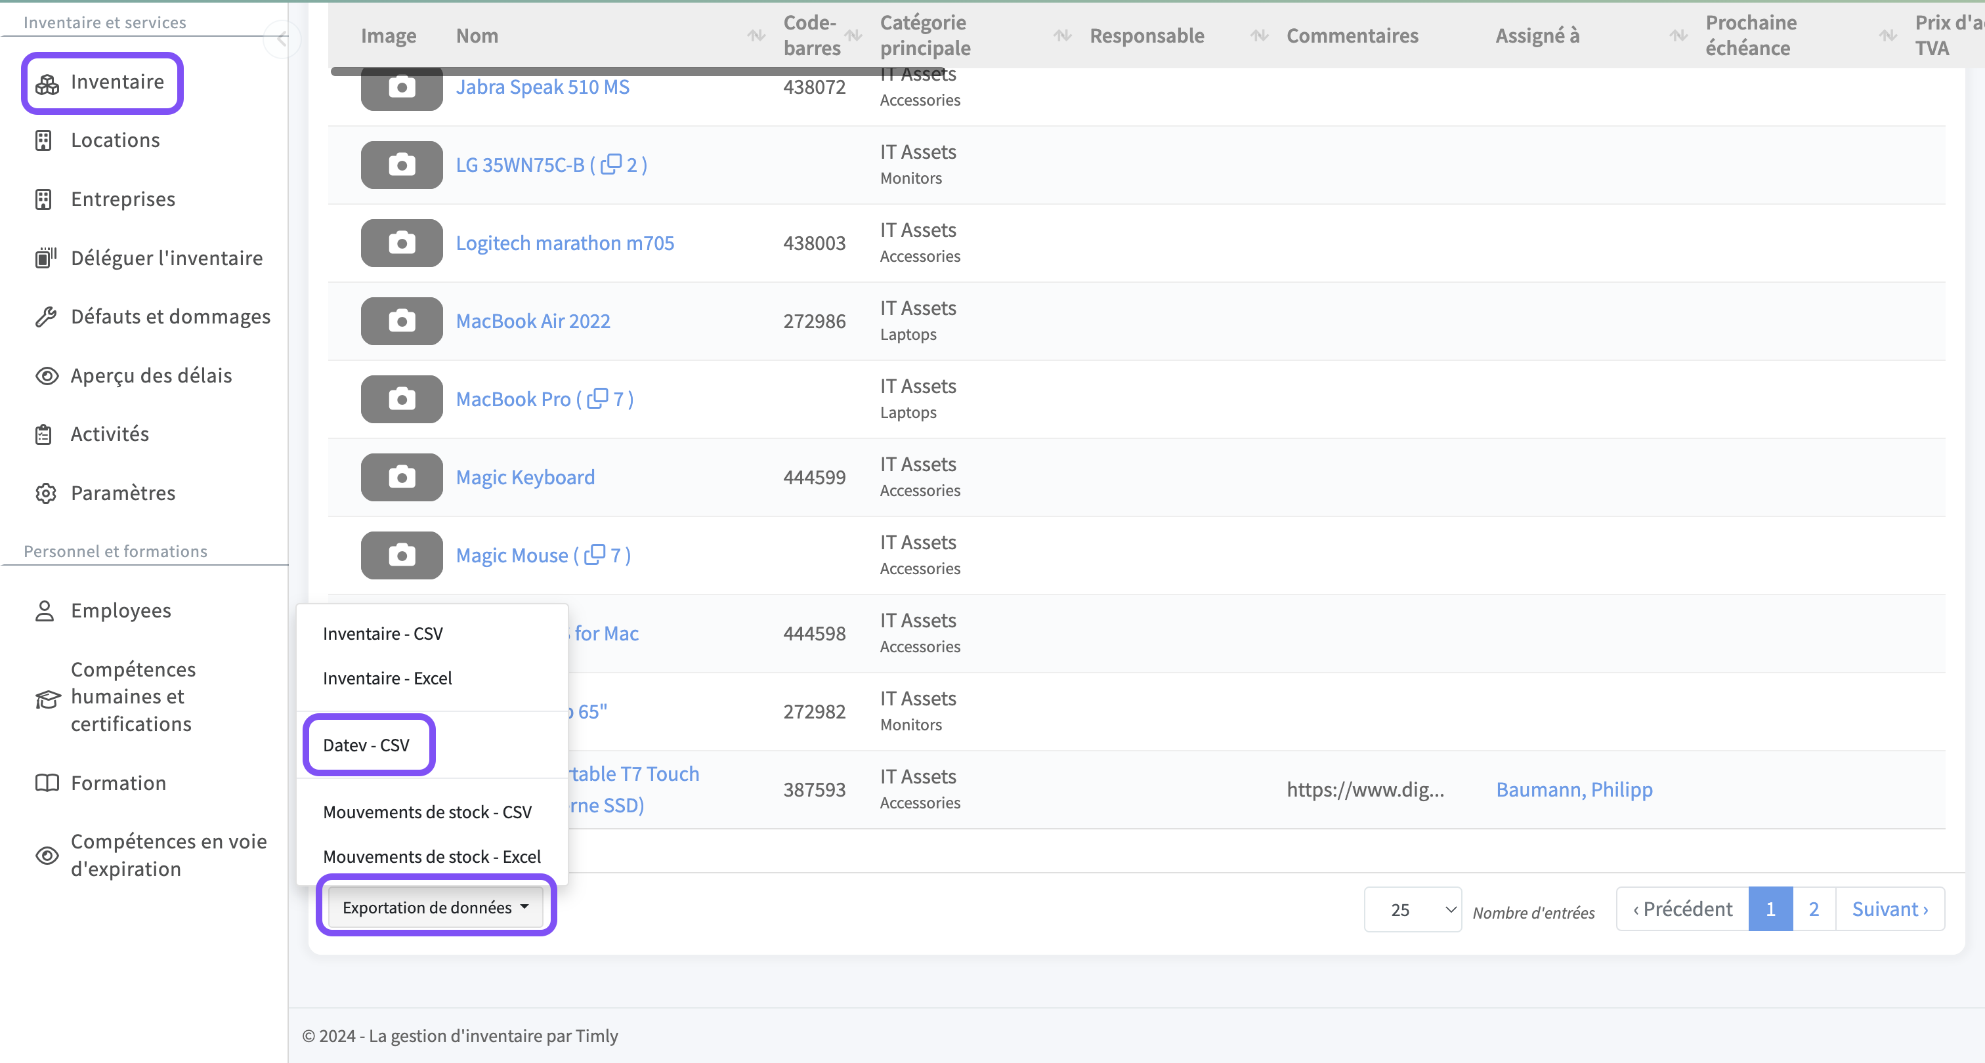Viewport: 1985px width, 1063px height.
Task: Open Formation in the sidebar
Action: point(118,783)
